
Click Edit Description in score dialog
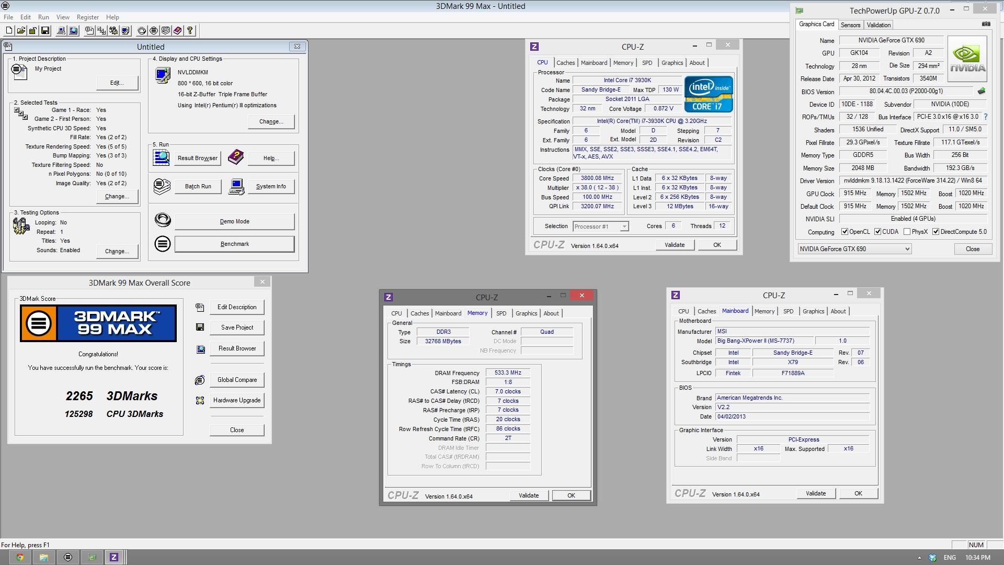click(237, 307)
